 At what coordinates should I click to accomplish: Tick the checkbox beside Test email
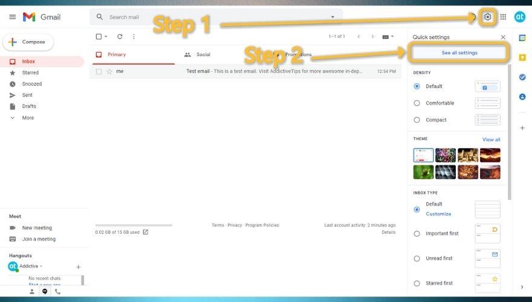(99, 71)
